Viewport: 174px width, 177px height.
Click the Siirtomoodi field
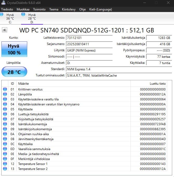point(89,57)
